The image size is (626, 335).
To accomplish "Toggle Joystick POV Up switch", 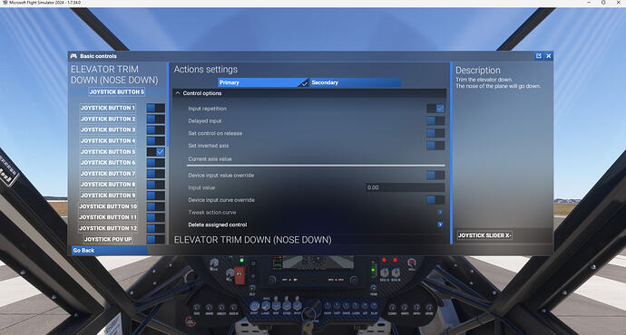I will (156, 239).
